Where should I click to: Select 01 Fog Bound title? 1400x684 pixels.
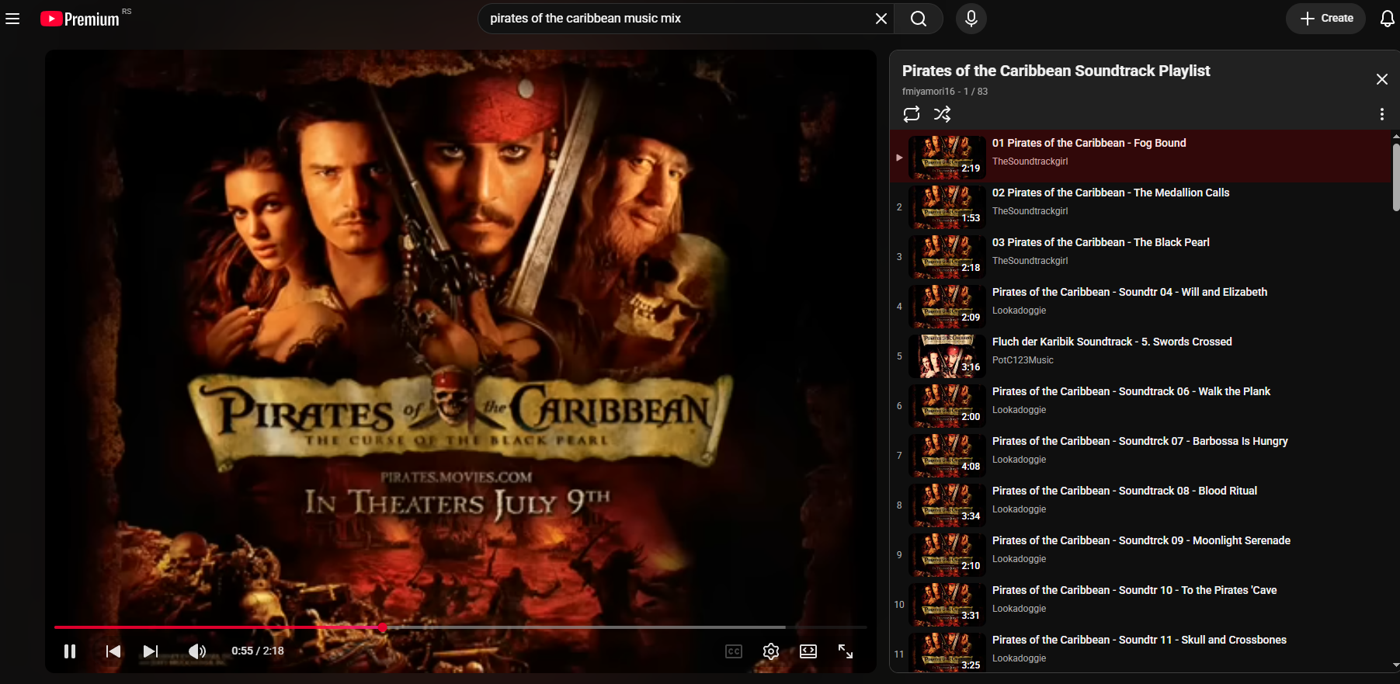[1089, 143]
